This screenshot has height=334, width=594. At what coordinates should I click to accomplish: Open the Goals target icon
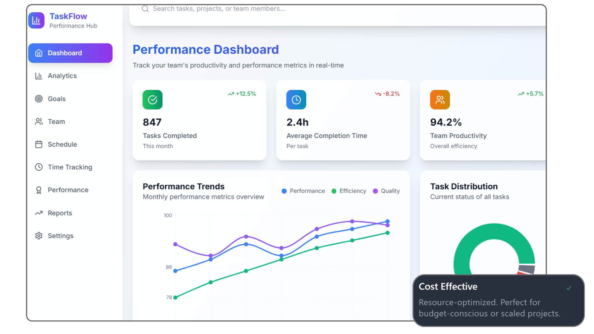(x=39, y=99)
